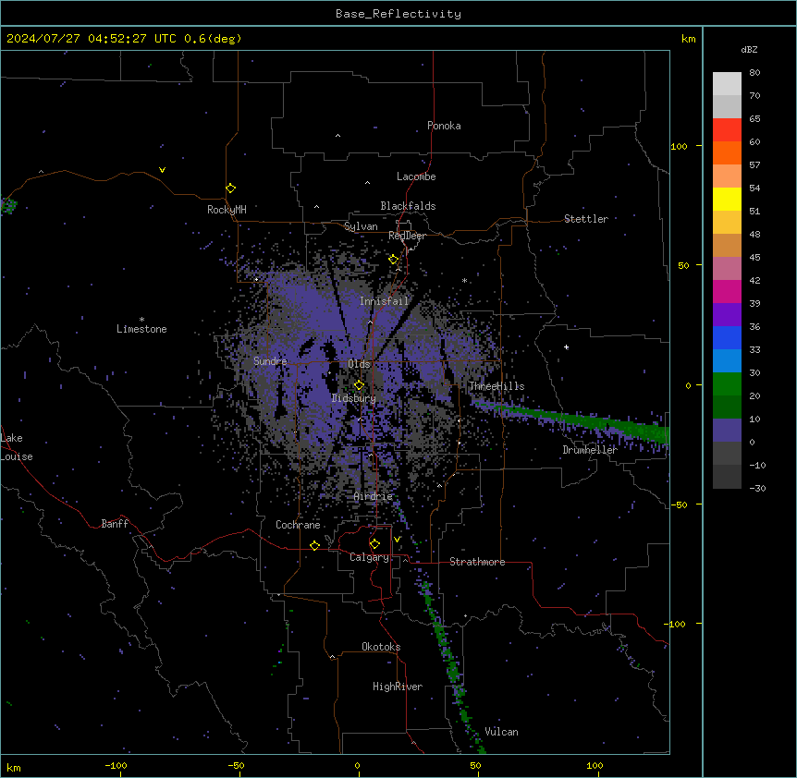797x778 pixels.
Task: Click the Vulcan town label
Action: click(x=502, y=732)
